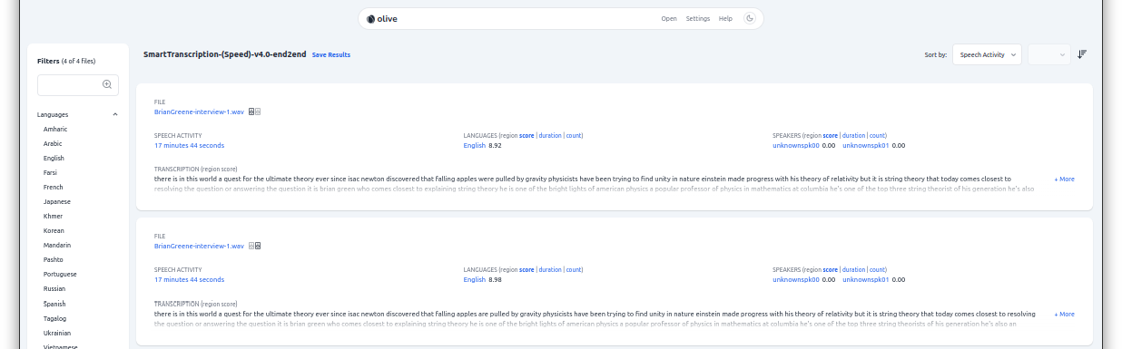This screenshot has width=1122, height=349.
Task: Filter by Korean language
Action: [x=54, y=230]
